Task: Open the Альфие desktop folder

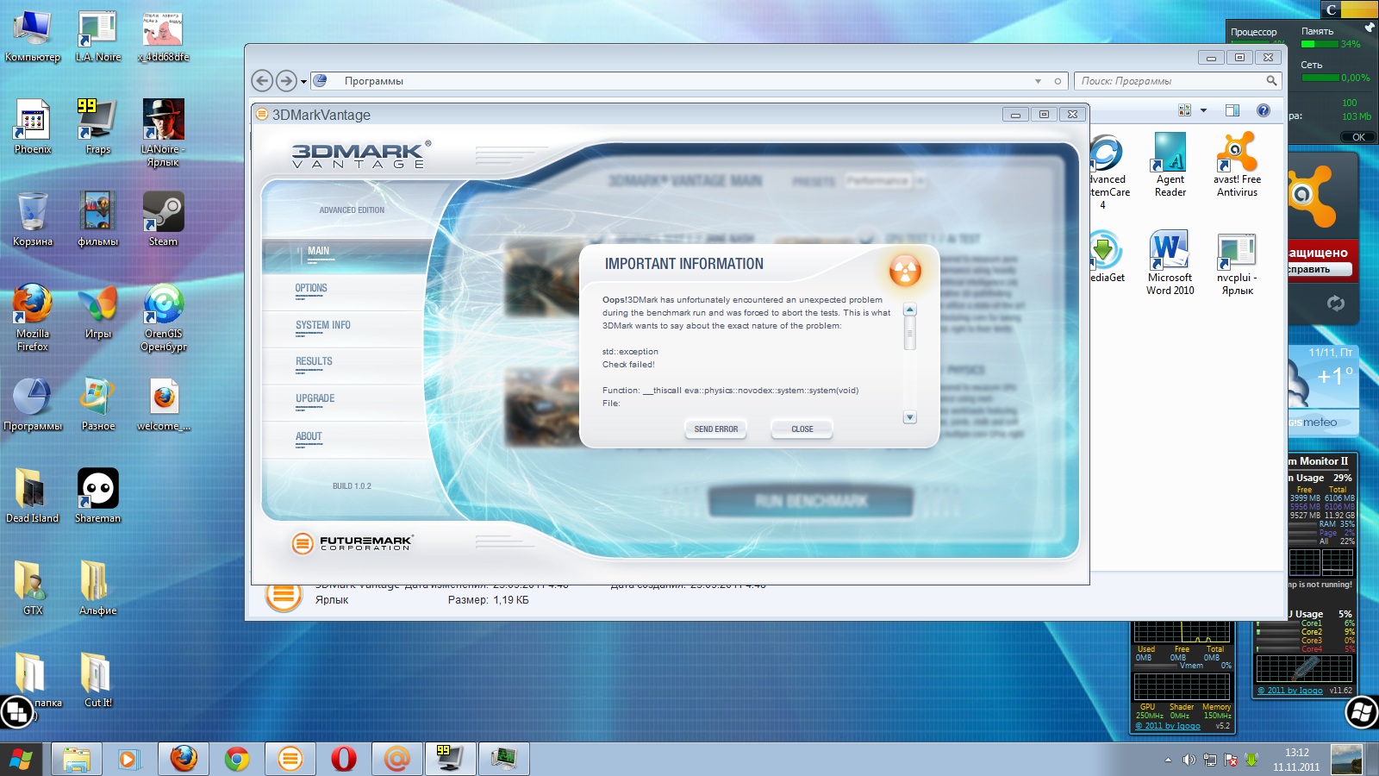Action: pos(97,589)
